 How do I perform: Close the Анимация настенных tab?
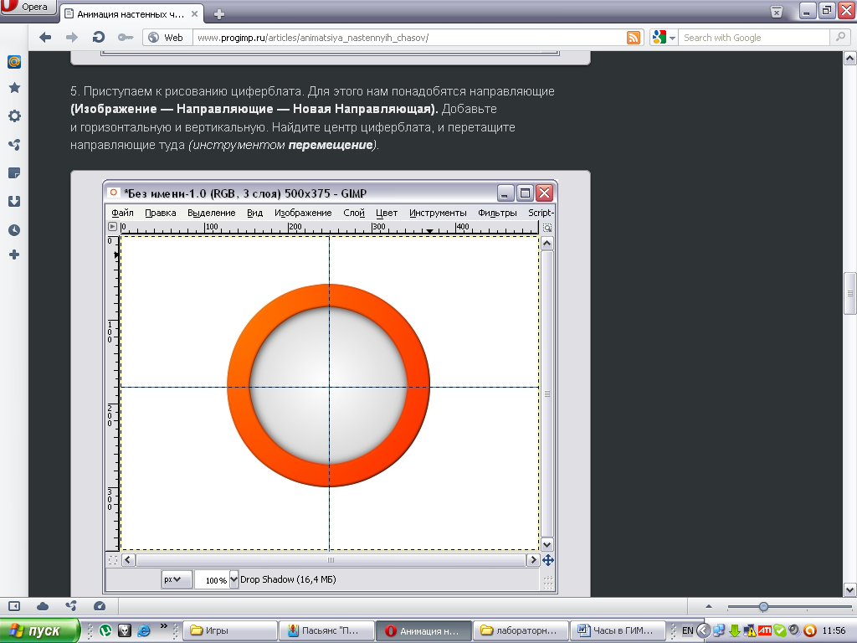tap(194, 13)
